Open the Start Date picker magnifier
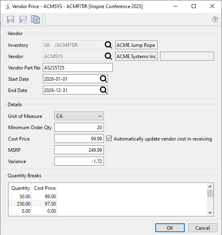 (x=104, y=79)
